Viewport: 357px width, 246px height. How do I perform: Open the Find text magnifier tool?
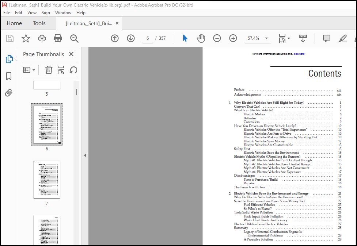tap(74, 38)
